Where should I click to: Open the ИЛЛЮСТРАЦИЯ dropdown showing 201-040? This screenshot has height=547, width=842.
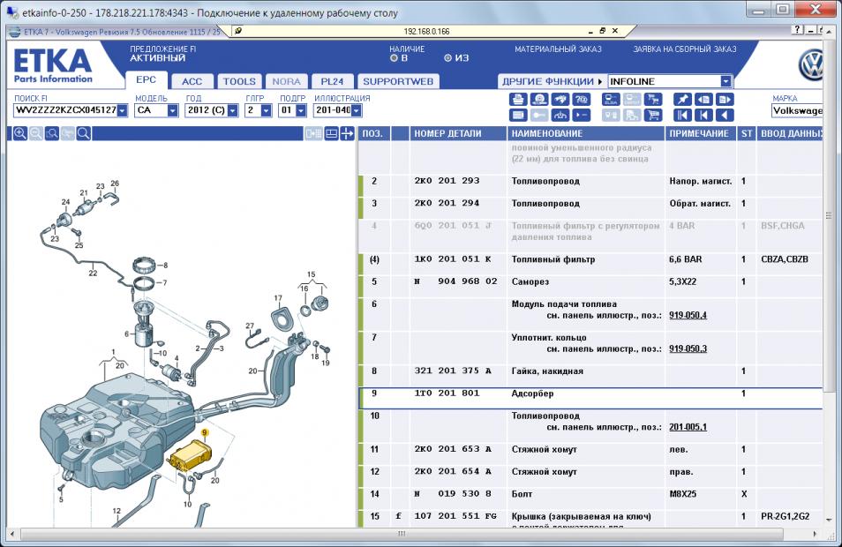356,110
